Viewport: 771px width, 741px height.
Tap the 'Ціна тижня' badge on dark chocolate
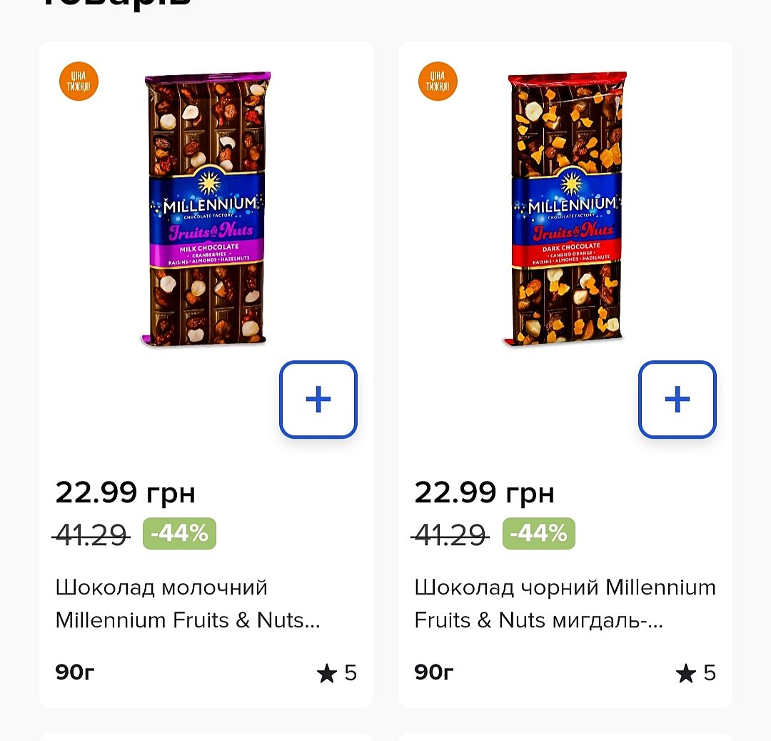coord(438,81)
